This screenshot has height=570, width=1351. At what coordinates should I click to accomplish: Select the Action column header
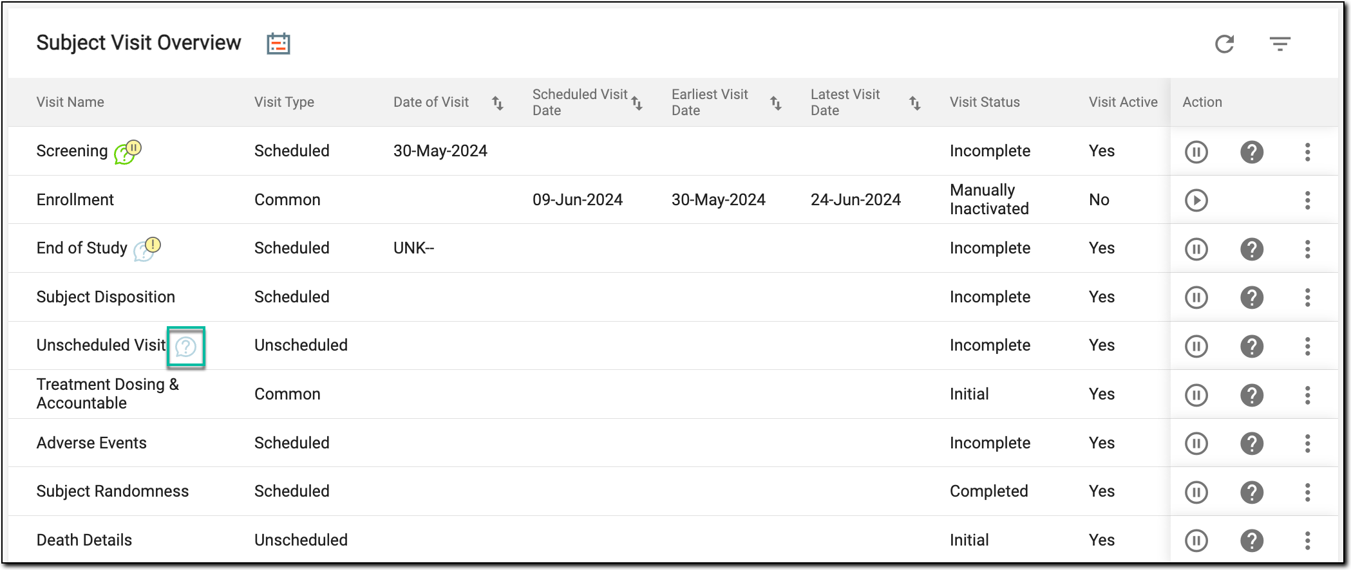coord(1202,102)
